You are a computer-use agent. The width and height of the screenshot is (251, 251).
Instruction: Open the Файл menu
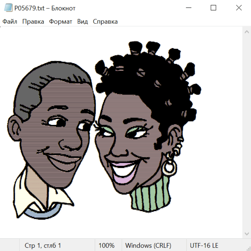[x=10, y=22]
